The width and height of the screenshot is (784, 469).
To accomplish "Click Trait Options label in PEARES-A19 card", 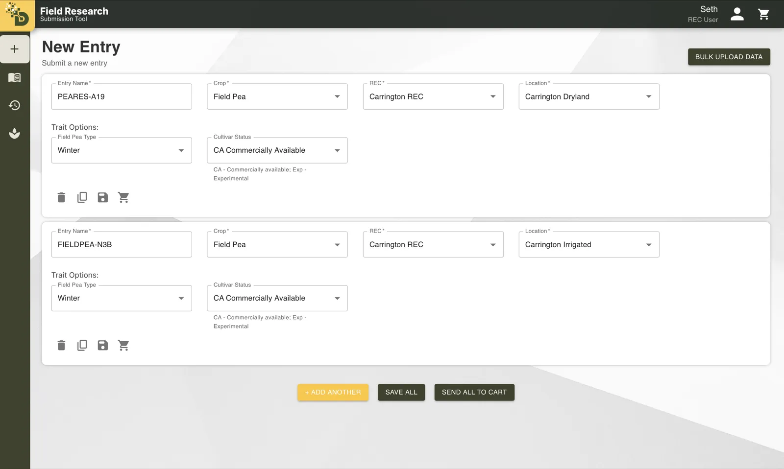I will click(x=75, y=127).
